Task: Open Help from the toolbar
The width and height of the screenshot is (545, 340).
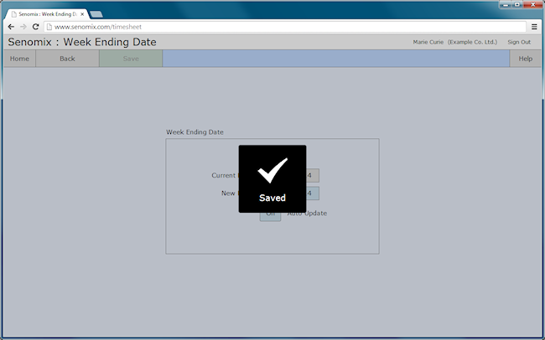Action: click(x=525, y=59)
